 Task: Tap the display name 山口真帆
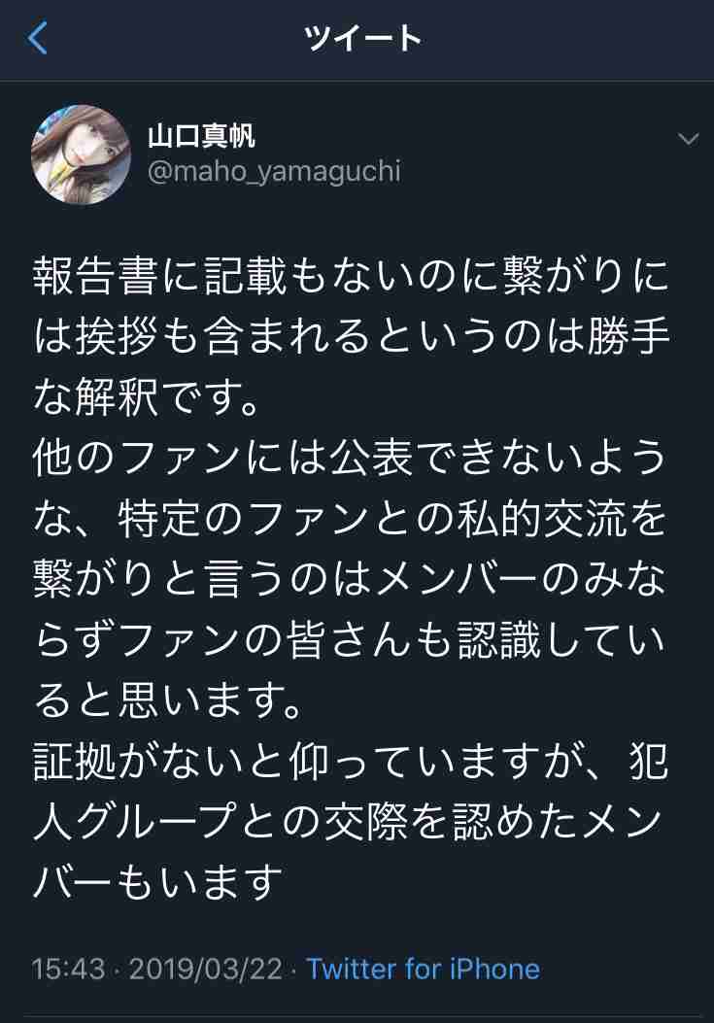pos(201,136)
